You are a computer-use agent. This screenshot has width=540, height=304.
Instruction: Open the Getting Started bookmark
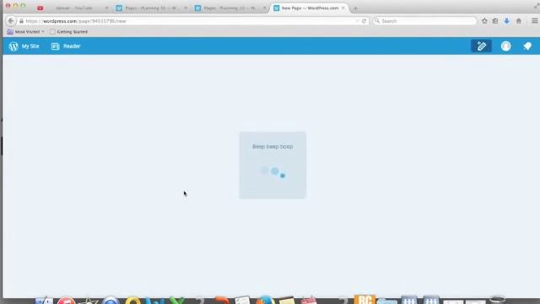click(68, 32)
